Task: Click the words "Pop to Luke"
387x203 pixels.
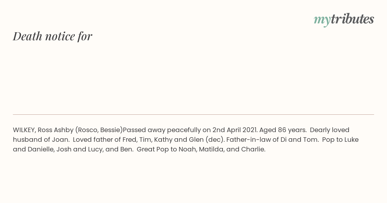Action: click(340, 140)
